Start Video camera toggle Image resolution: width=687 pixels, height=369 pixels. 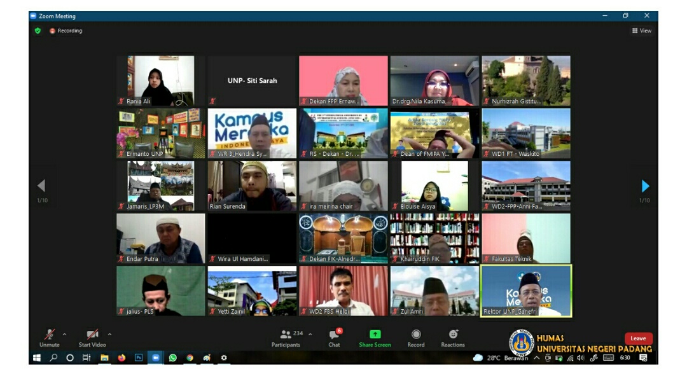(x=92, y=336)
